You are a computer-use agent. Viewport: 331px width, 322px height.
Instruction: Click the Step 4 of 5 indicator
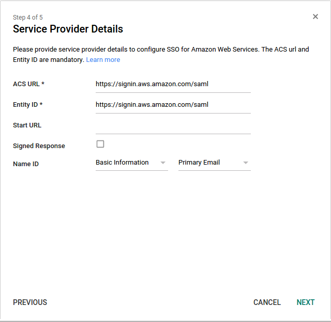[x=27, y=17]
